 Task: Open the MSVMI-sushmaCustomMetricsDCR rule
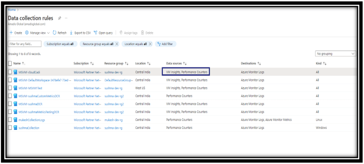(x=39, y=96)
